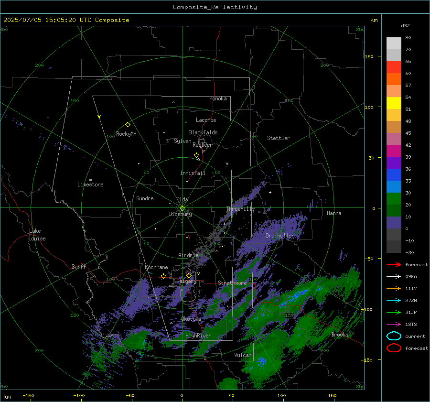Select the 51 dBZ yellow color swatch
The height and width of the screenshot is (402, 430).
[394, 103]
